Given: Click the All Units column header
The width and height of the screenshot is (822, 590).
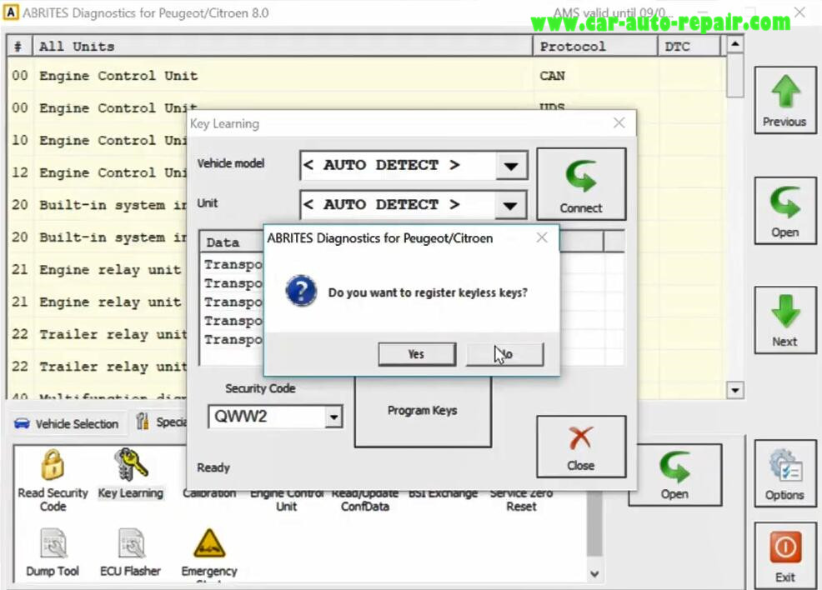Looking at the screenshot, I should click(x=283, y=47).
